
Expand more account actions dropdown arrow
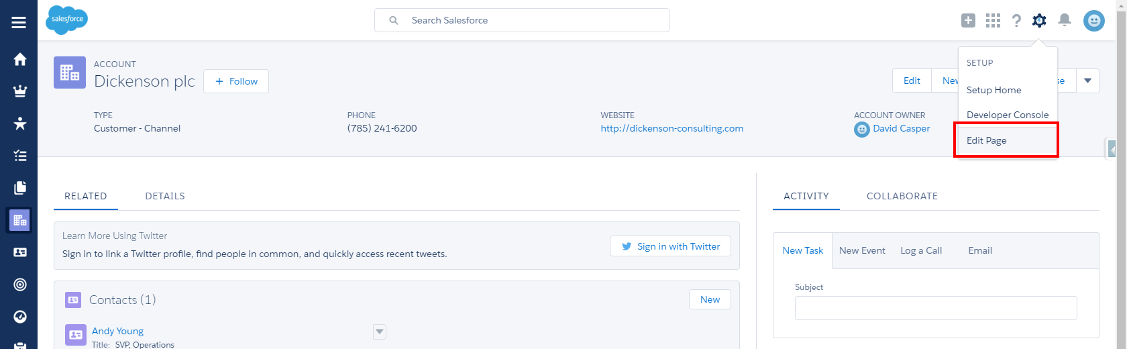1087,81
